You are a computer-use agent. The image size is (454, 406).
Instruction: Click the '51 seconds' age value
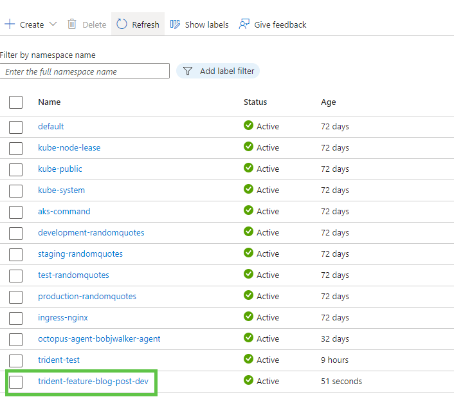[x=341, y=381]
